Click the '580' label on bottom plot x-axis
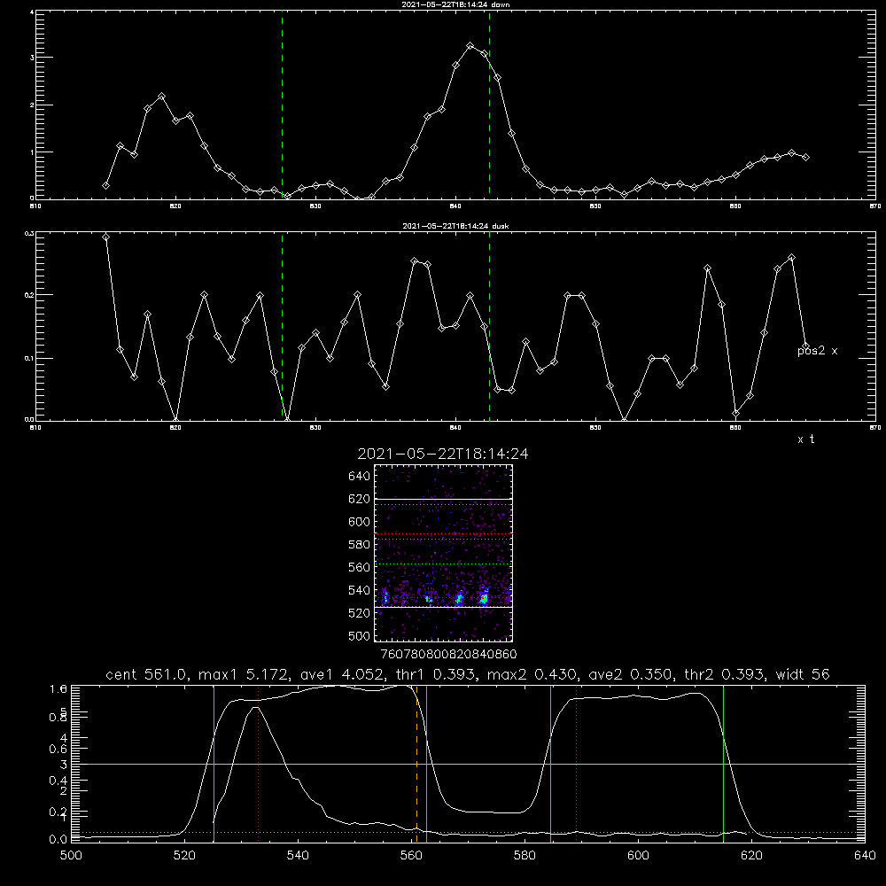Screen dimensions: 886x886 [525, 856]
